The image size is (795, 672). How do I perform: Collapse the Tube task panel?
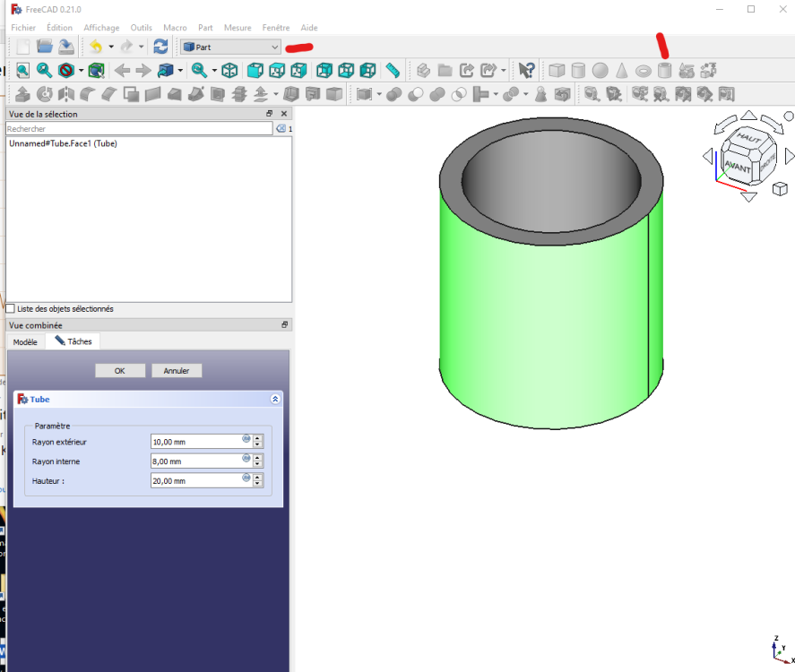click(275, 400)
